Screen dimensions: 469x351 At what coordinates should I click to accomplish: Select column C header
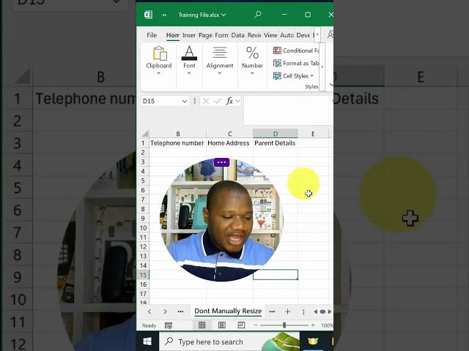click(229, 134)
